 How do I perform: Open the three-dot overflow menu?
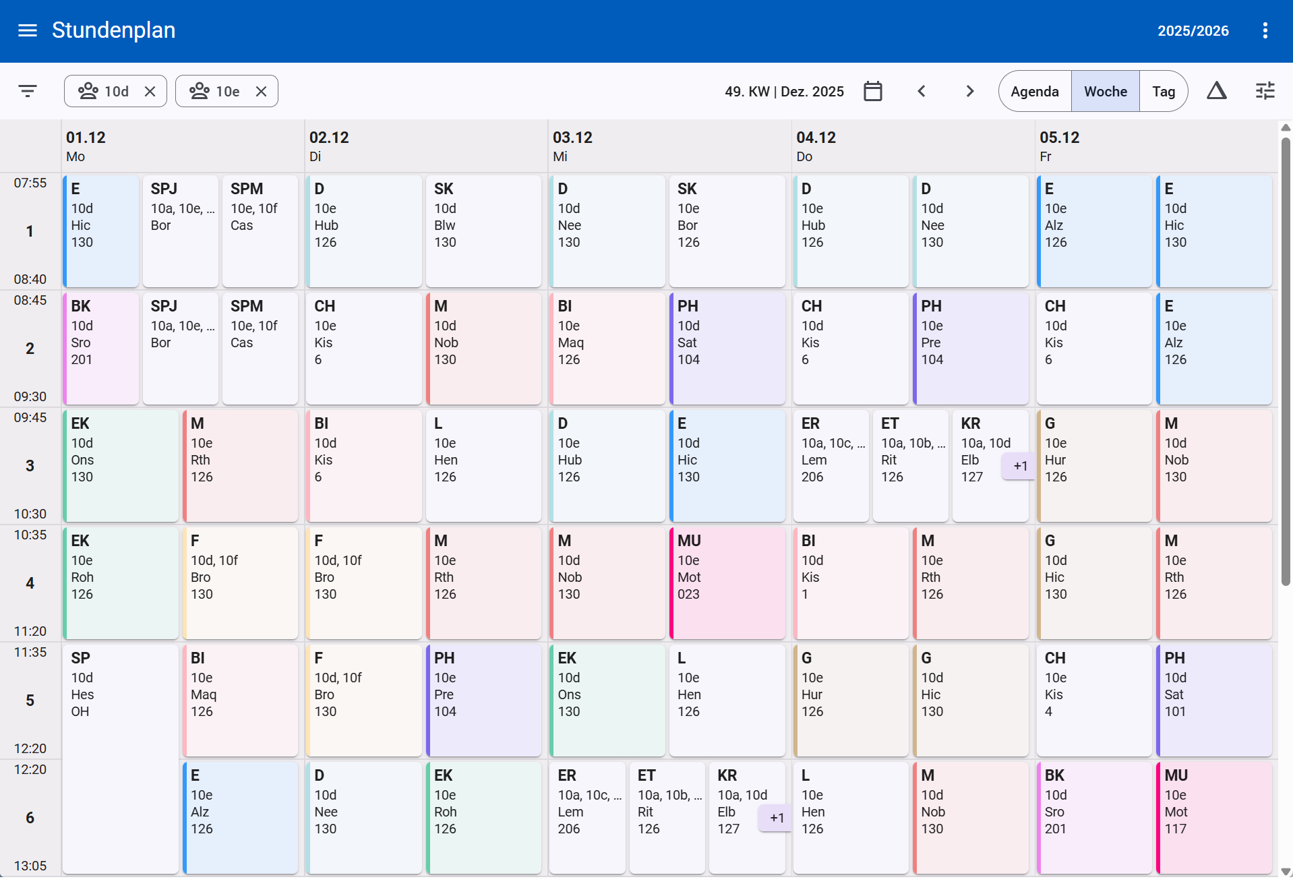click(1265, 30)
